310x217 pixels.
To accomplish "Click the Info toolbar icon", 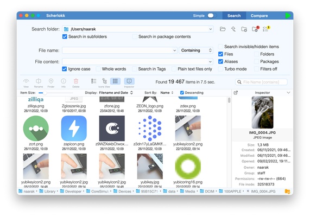I will point(64,81).
